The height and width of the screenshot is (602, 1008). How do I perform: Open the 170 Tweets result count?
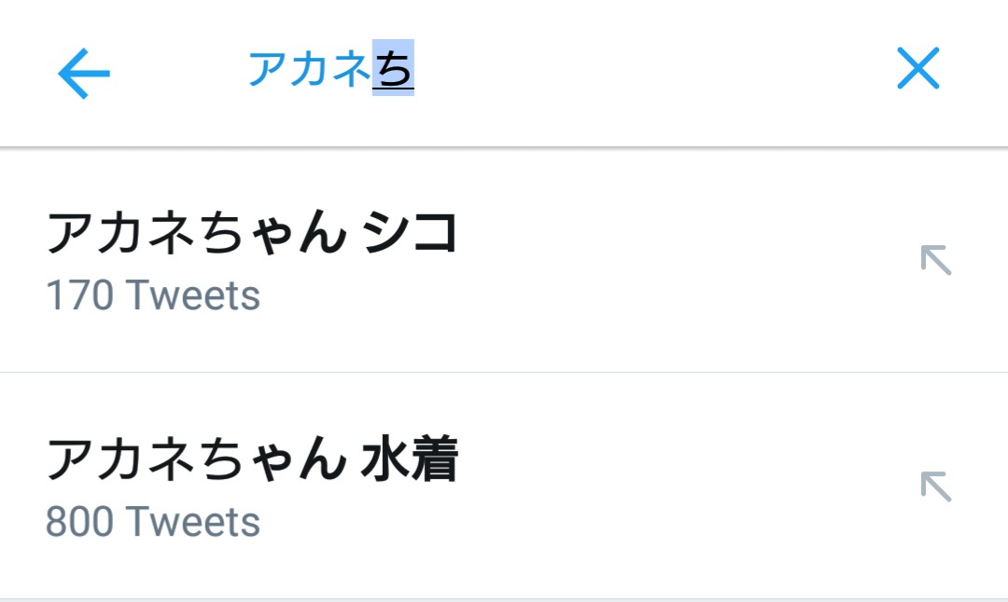click(153, 296)
